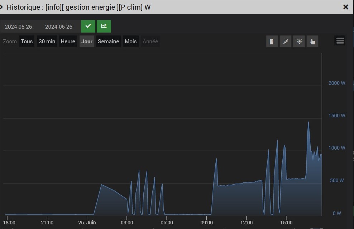This screenshot has height=229, width=354.
Task: Close the Historique dialog
Action: [346, 7]
